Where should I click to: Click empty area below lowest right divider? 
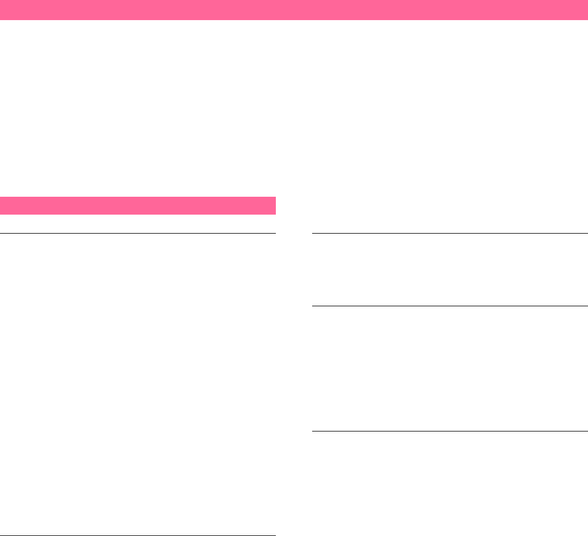point(450,483)
